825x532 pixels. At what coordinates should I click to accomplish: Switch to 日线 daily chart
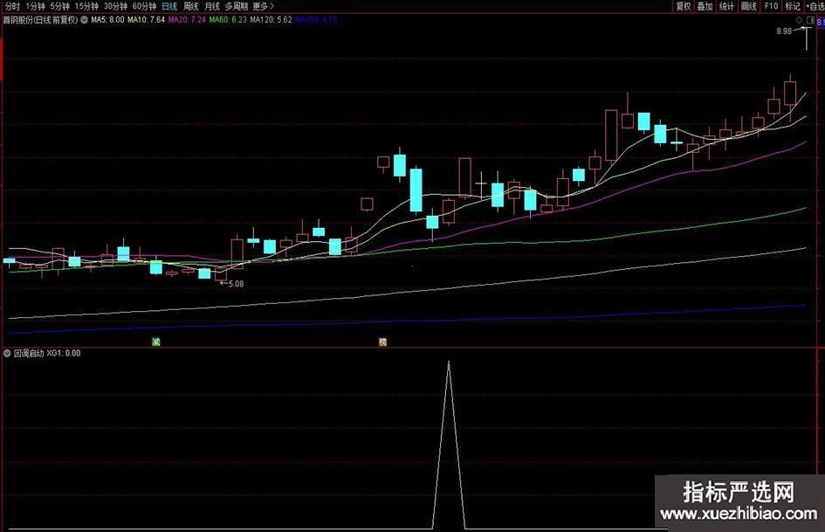(169, 6)
